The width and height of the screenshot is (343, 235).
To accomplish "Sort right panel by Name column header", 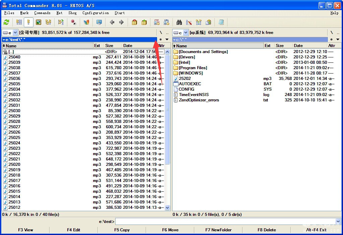I will point(218,46).
